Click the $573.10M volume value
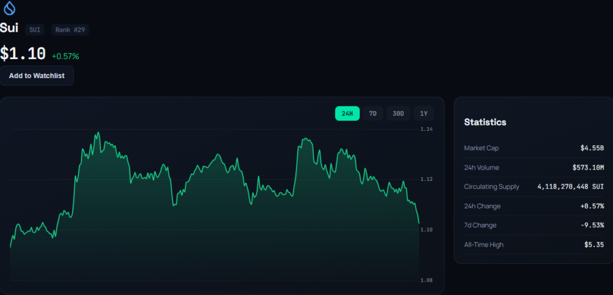613x295 pixels. (x=588, y=168)
